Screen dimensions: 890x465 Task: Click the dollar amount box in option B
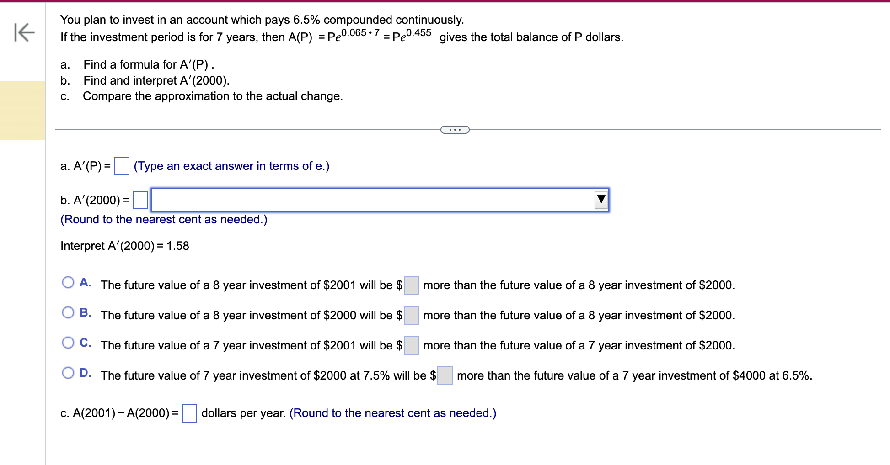tap(411, 315)
